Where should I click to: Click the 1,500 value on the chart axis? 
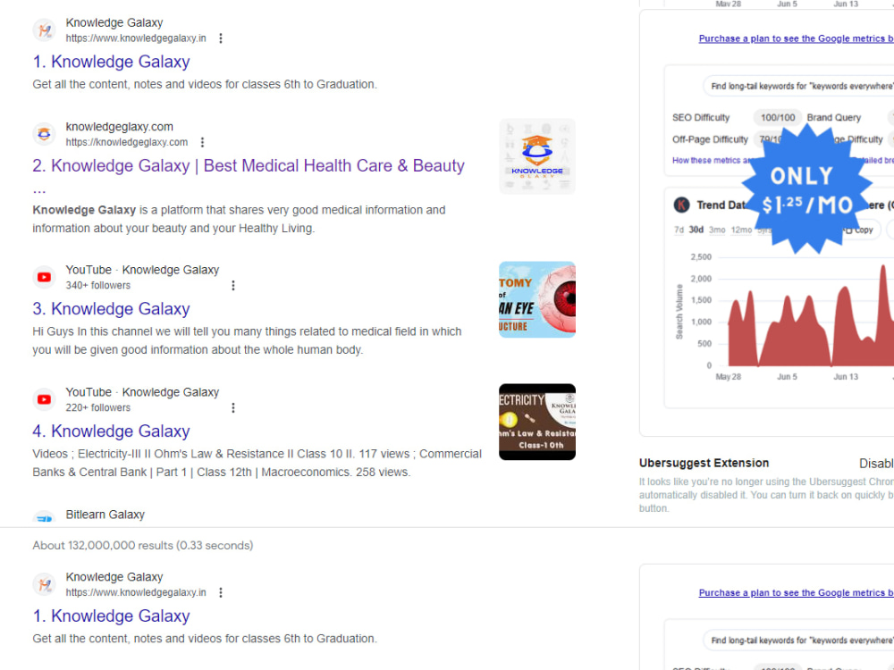pos(701,300)
